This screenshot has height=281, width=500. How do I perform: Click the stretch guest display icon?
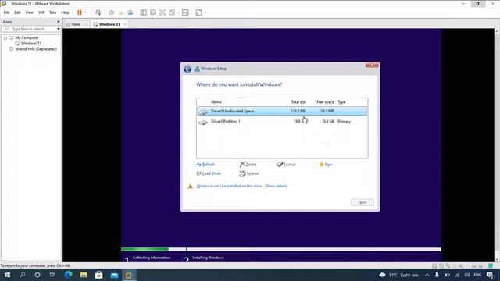tap(198, 12)
